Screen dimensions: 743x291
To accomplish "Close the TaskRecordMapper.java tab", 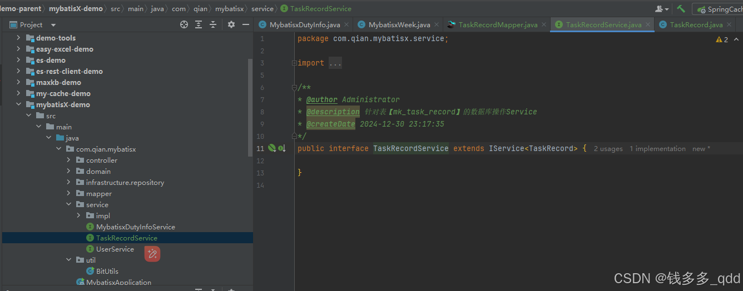I will 544,24.
